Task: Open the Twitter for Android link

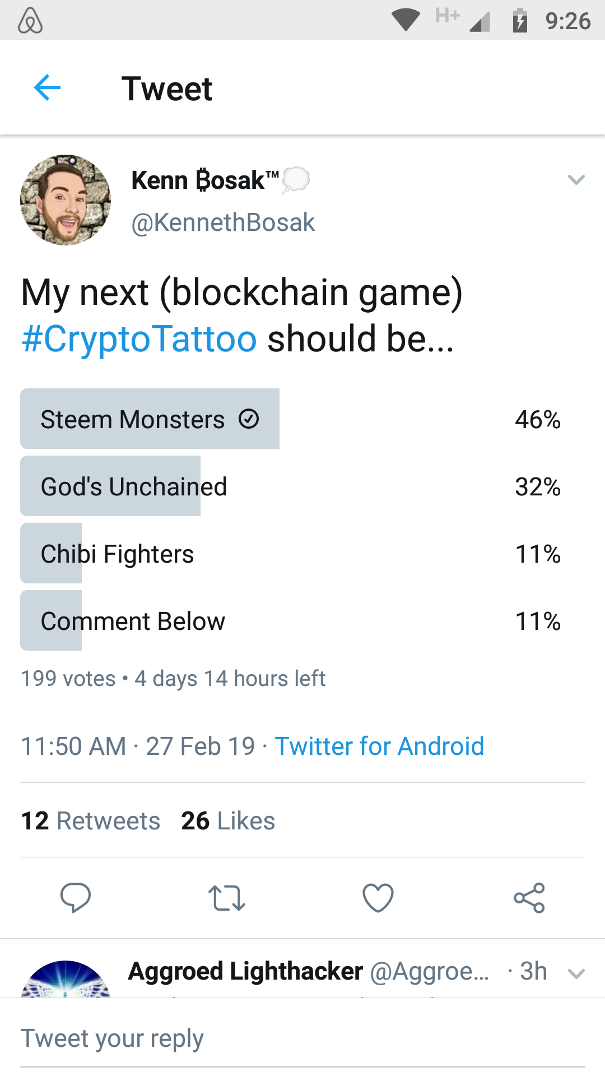Action: tap(379, 746)
